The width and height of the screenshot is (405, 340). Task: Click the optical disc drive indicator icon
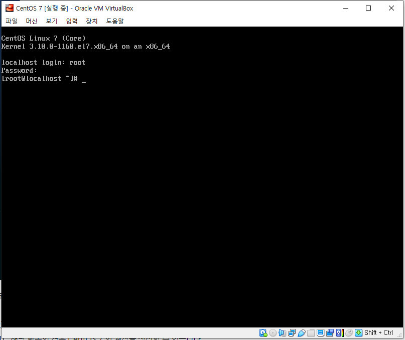coord(273,333)
